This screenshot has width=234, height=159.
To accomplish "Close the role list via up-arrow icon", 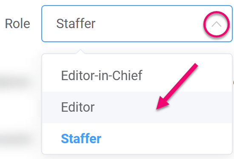I will 217,24.
